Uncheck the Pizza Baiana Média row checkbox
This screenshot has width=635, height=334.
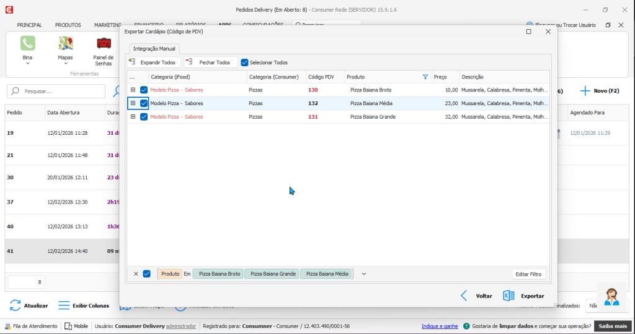pyautogui.click(x=144, y=103)
